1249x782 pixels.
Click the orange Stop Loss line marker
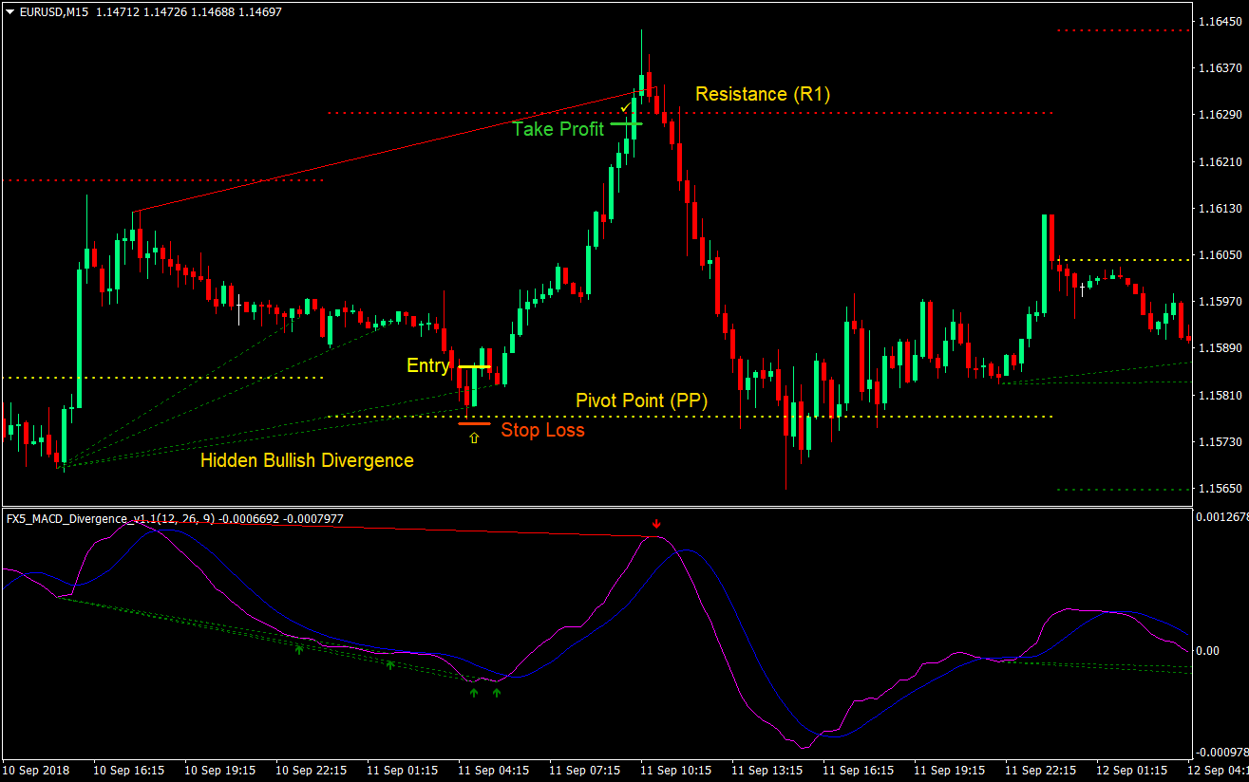(474, 423)
